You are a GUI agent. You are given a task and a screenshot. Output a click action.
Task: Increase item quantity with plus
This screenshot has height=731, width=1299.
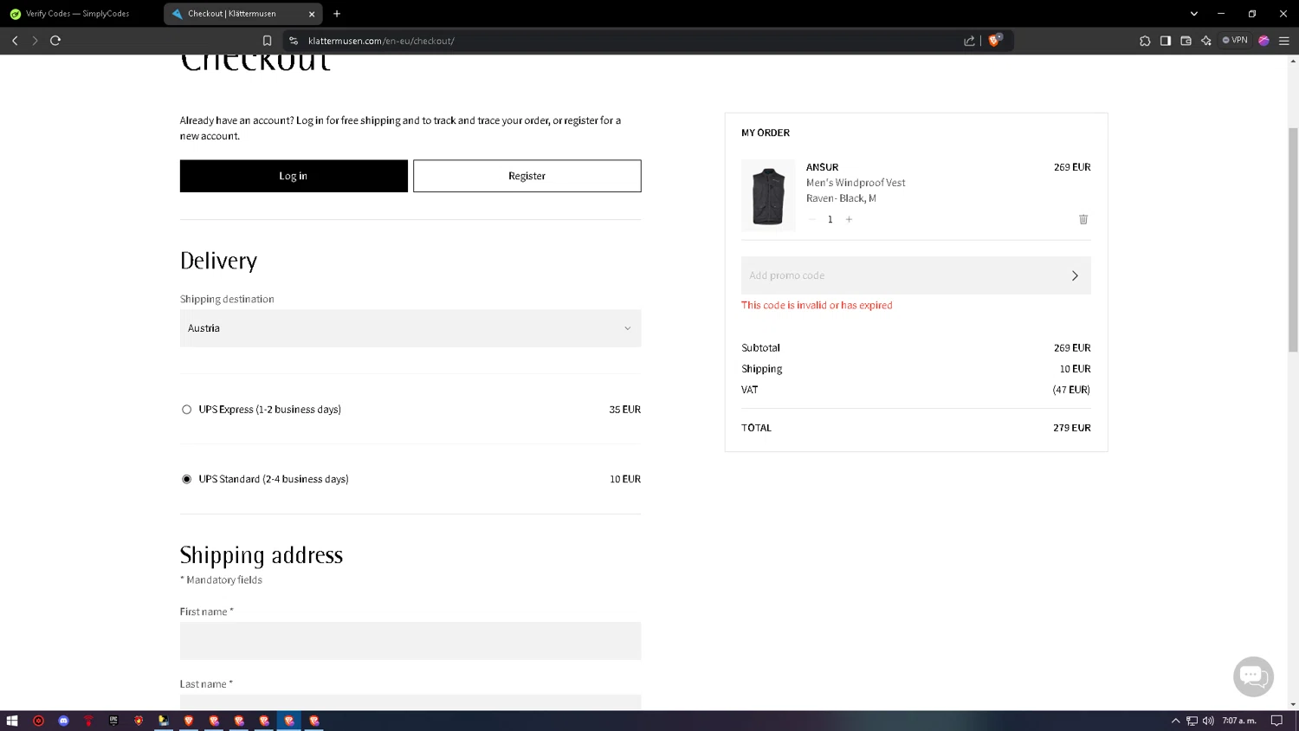coord(849,220)
